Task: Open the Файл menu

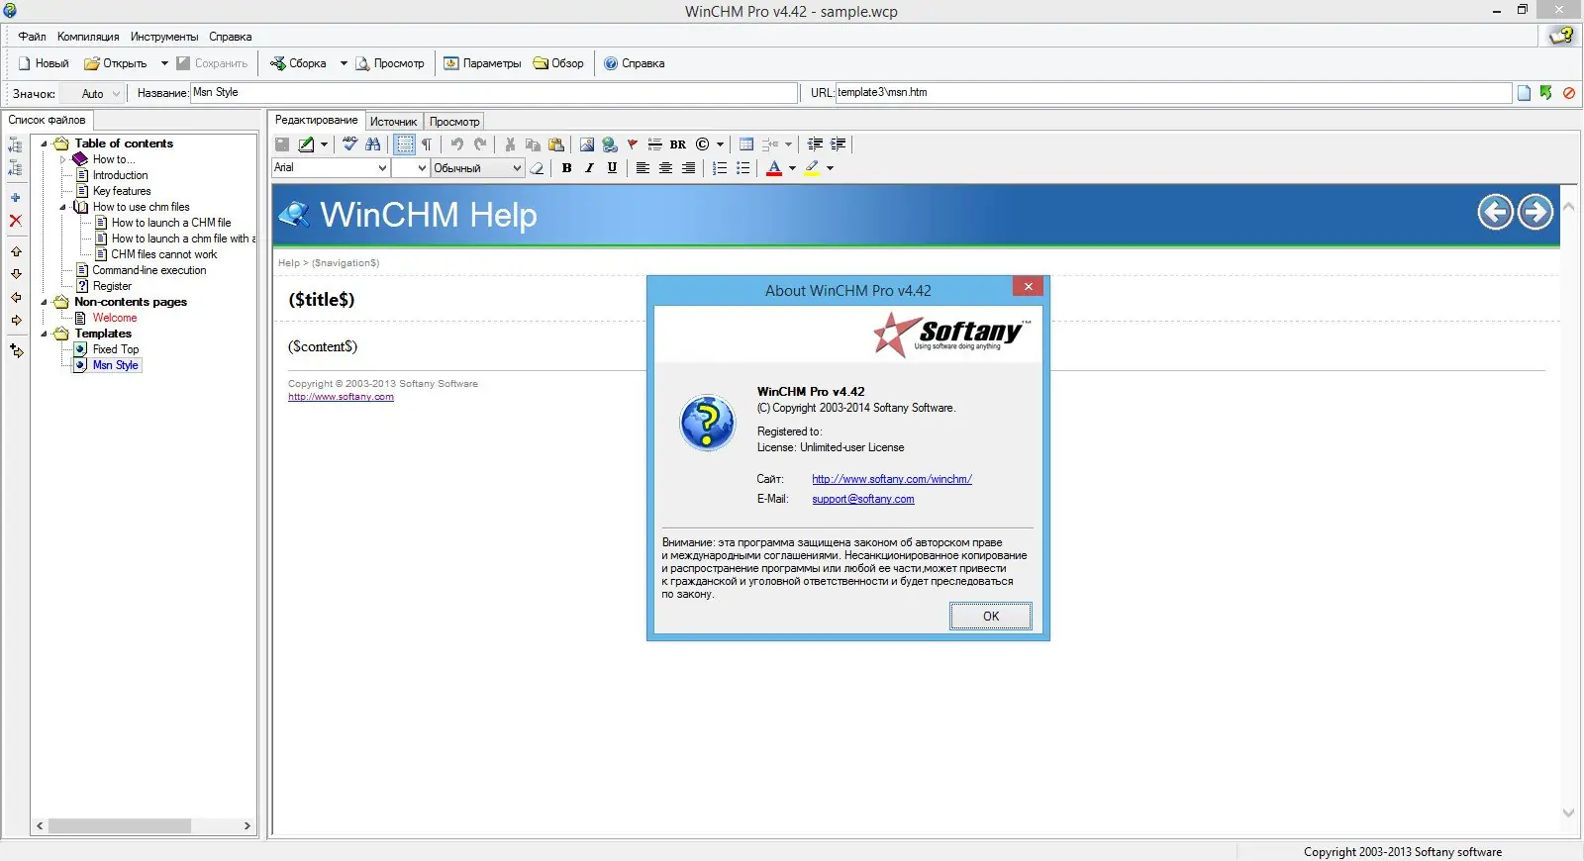Action: click(x=32, y=37)
